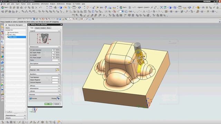The image size is (221, 124).
Task: Click the calendar layout icon in toolbar
Action: pos(51,8)
